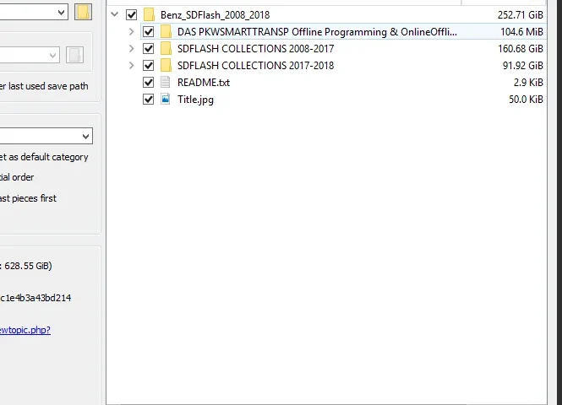This screenshot has width=562, height=405.
Task: Click the README.txt text file icon
Action: click(166, 82)
